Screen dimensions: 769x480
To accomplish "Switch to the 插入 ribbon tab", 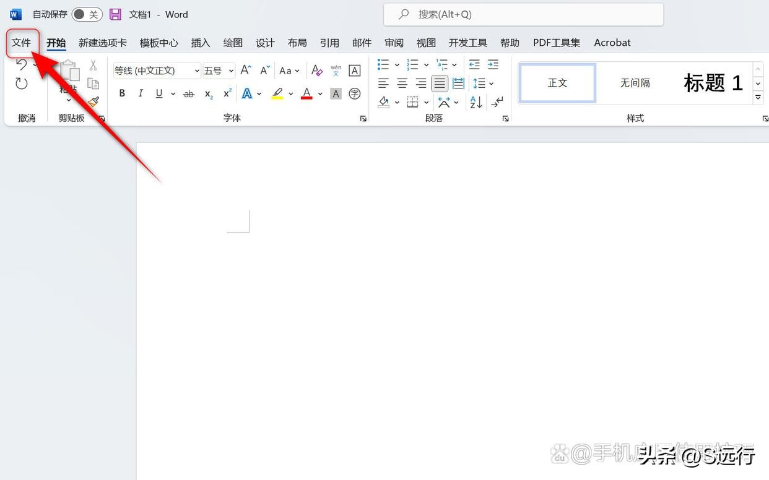I will tap(200, 42).
